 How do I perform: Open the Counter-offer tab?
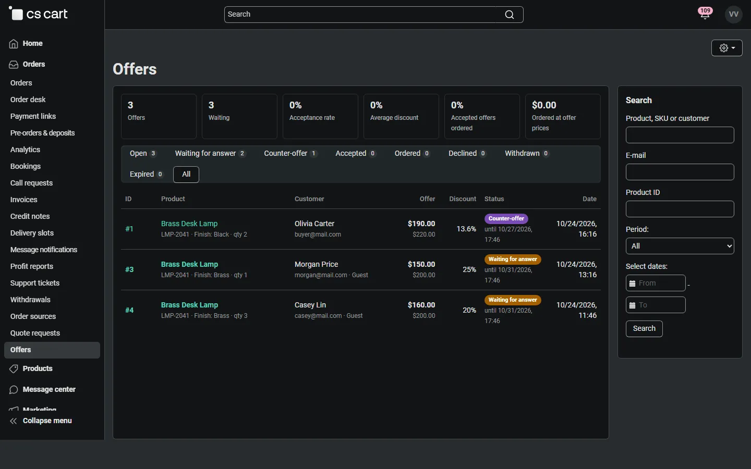coord(290,153)
